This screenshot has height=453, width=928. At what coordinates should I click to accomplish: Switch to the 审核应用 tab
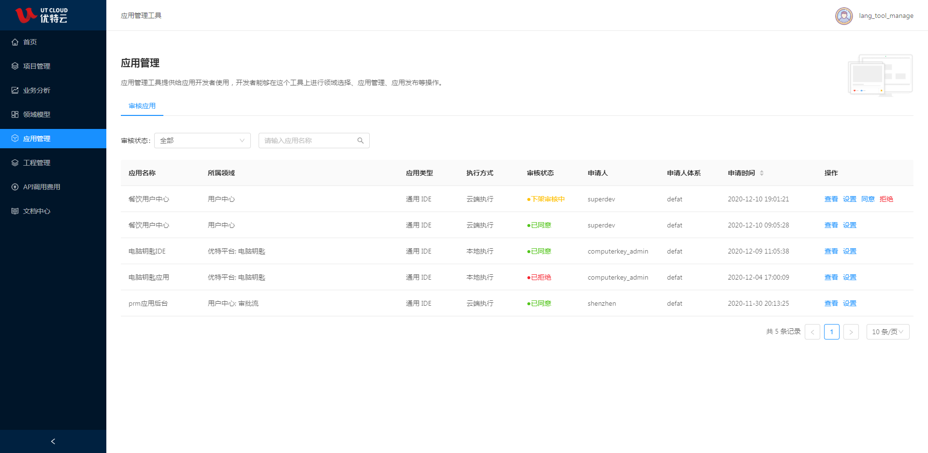pyautogui.click(x=142, y=106)
